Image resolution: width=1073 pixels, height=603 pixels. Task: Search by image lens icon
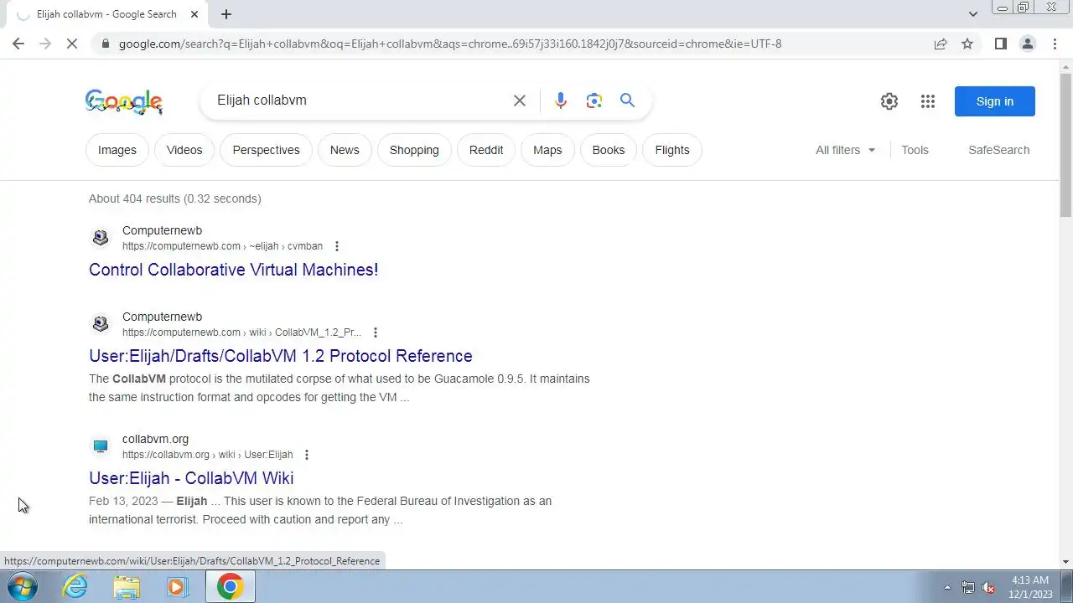[x=594, y=100]
